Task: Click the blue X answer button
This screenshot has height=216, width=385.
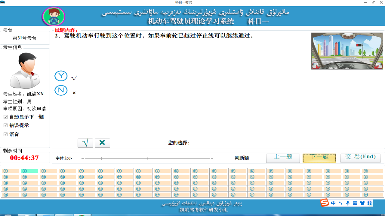Action: (x=102, y=143)
